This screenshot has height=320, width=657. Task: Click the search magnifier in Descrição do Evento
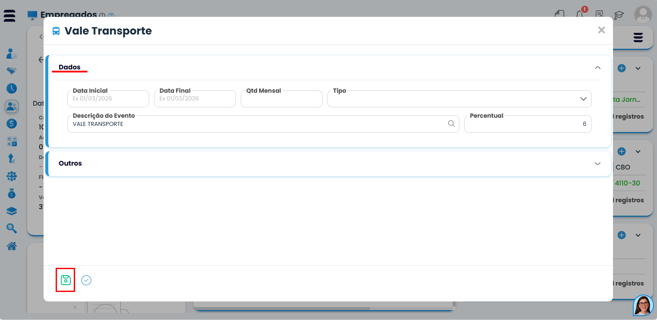[x=451, y=124]
